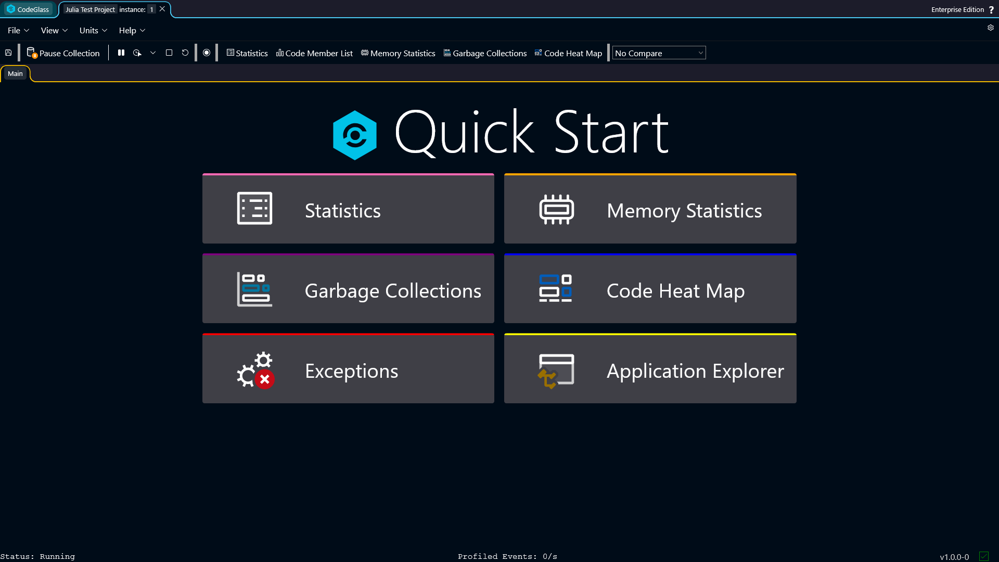Open the View menu
The height and width of the screenshot is (562, 999).
(54, 31)
